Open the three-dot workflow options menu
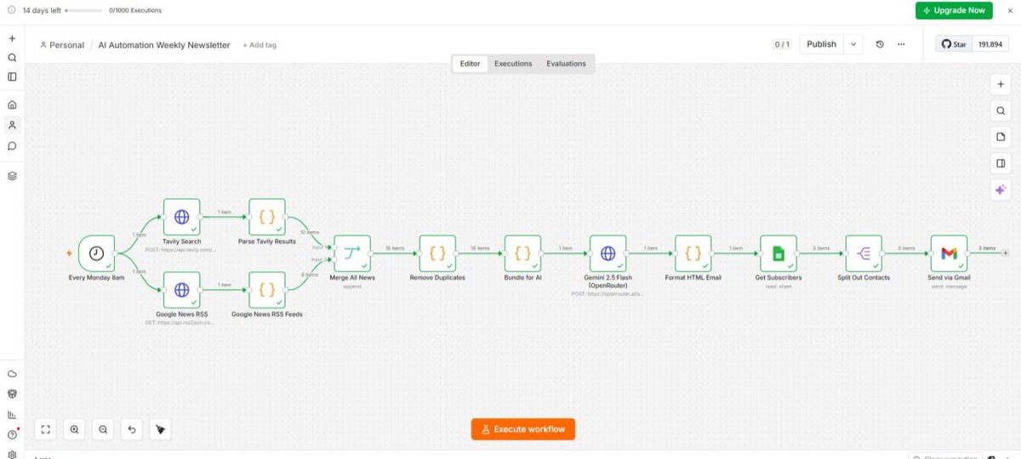Image resolution: width=1021 pixels, height=459 pixels. click(901, 44)
